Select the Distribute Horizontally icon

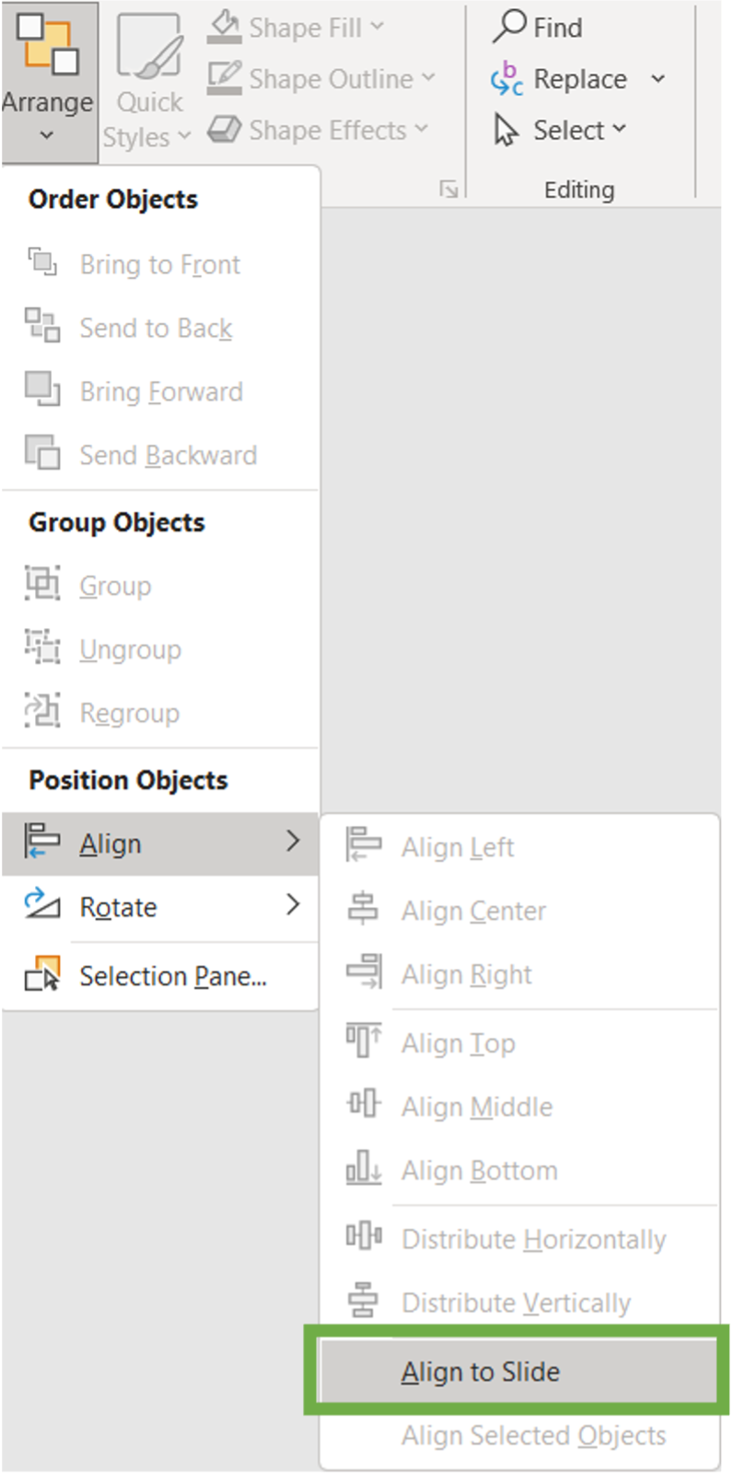point(363,1238)
